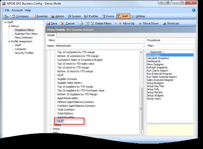Viewport: 203px width, 149px height.
Task: Select Computer in the tree
Action: click(20, 49)
